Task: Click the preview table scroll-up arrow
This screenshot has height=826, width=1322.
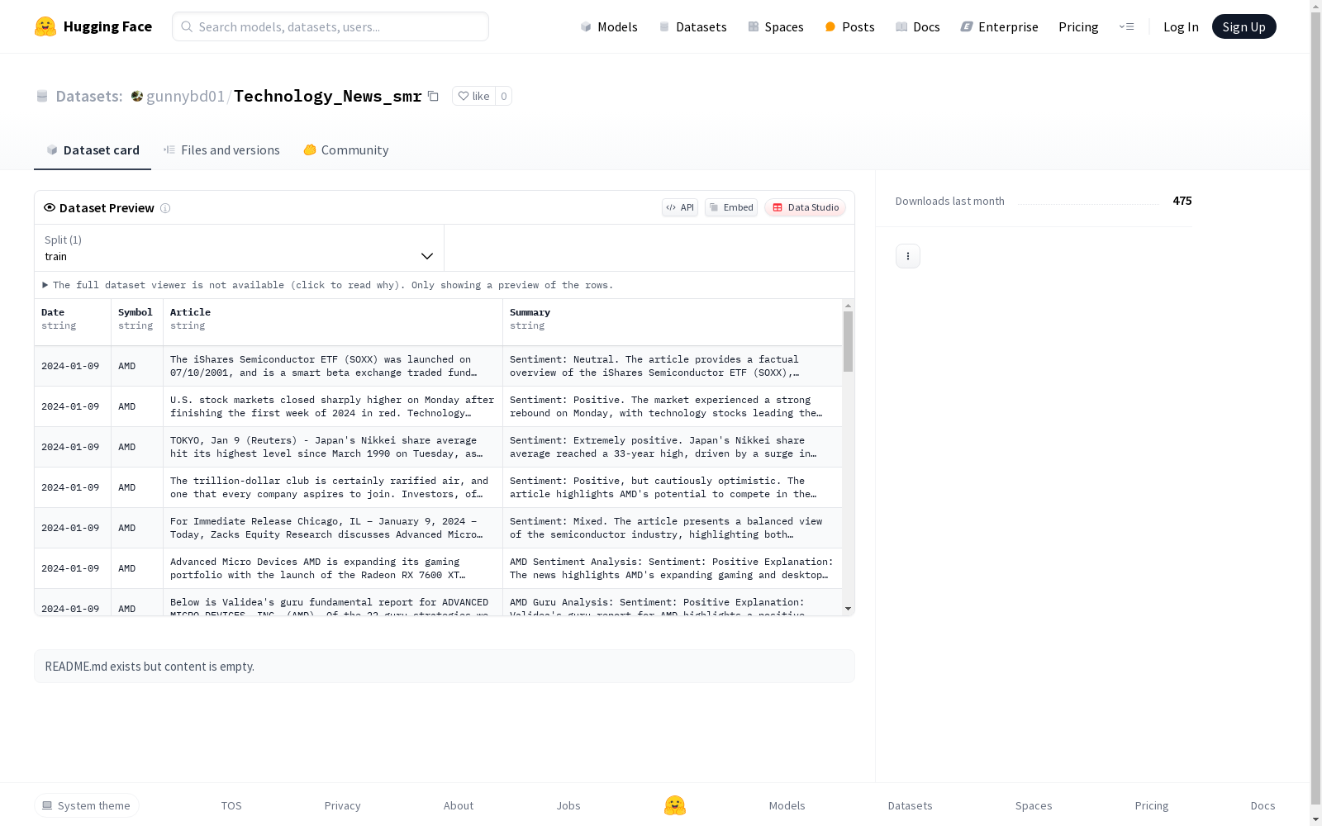Action: 848,305
